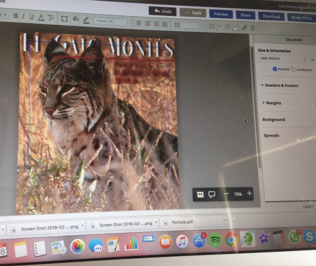Select Portrait orientation
Viewport: 316px width, 266px height.
[275, 69]
